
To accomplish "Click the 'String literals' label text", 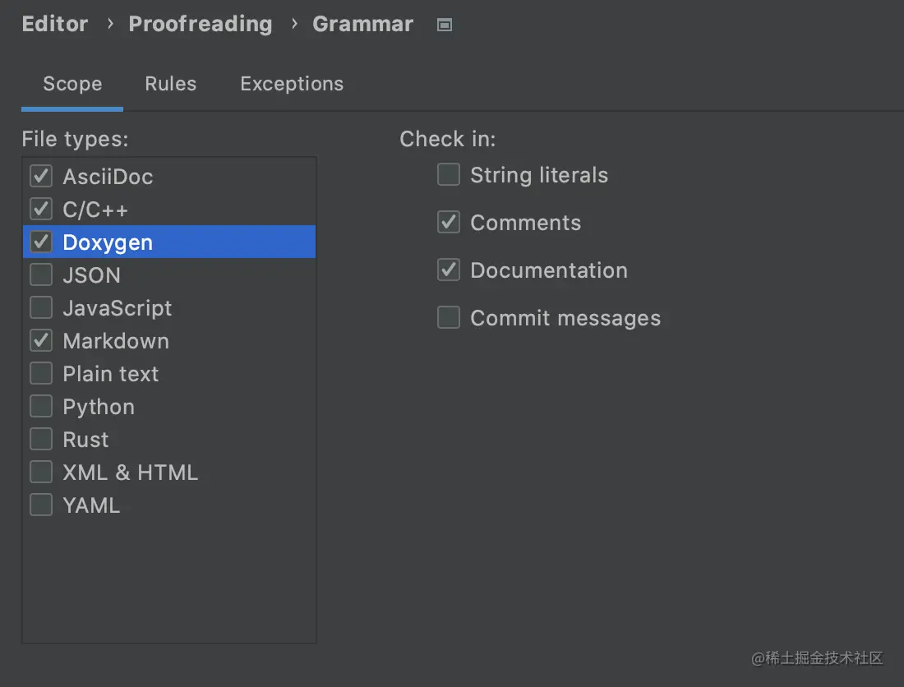I will pos(539,175).
